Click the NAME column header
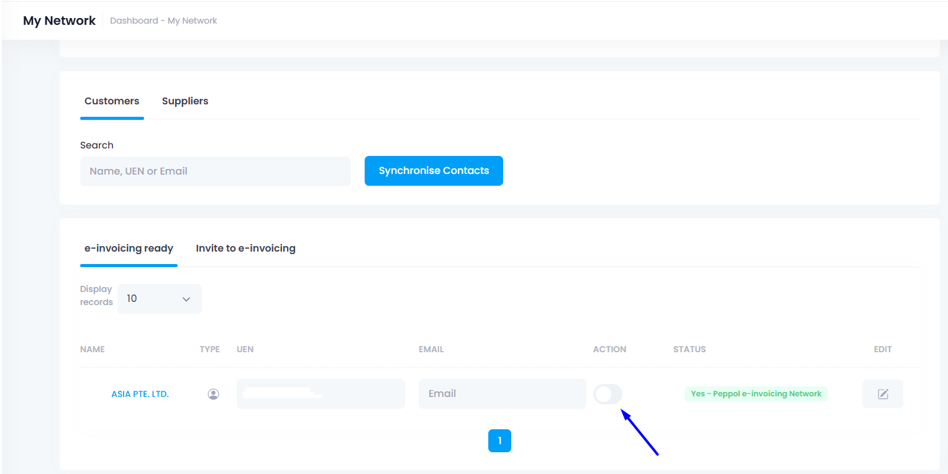948x474 pixels. 93,349
